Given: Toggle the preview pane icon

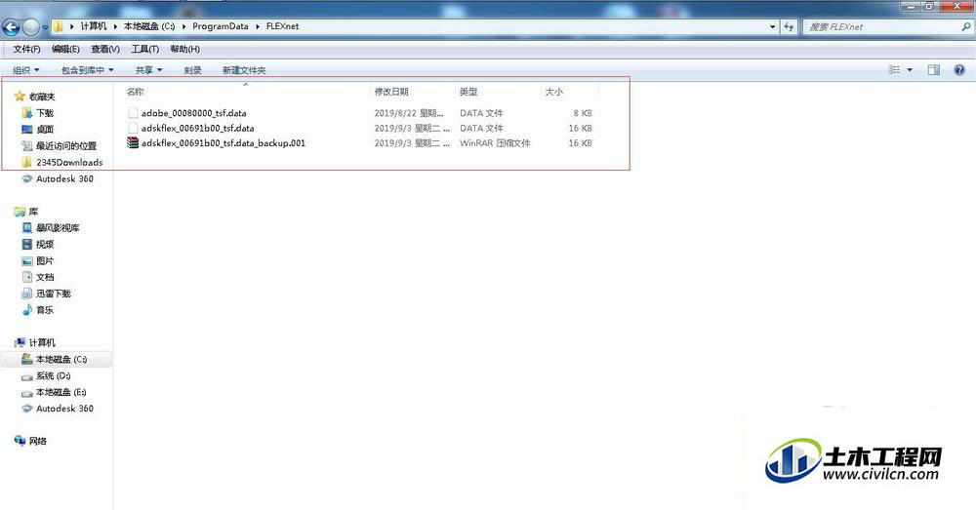Looking at the screenshot, I should pos(934,70).
